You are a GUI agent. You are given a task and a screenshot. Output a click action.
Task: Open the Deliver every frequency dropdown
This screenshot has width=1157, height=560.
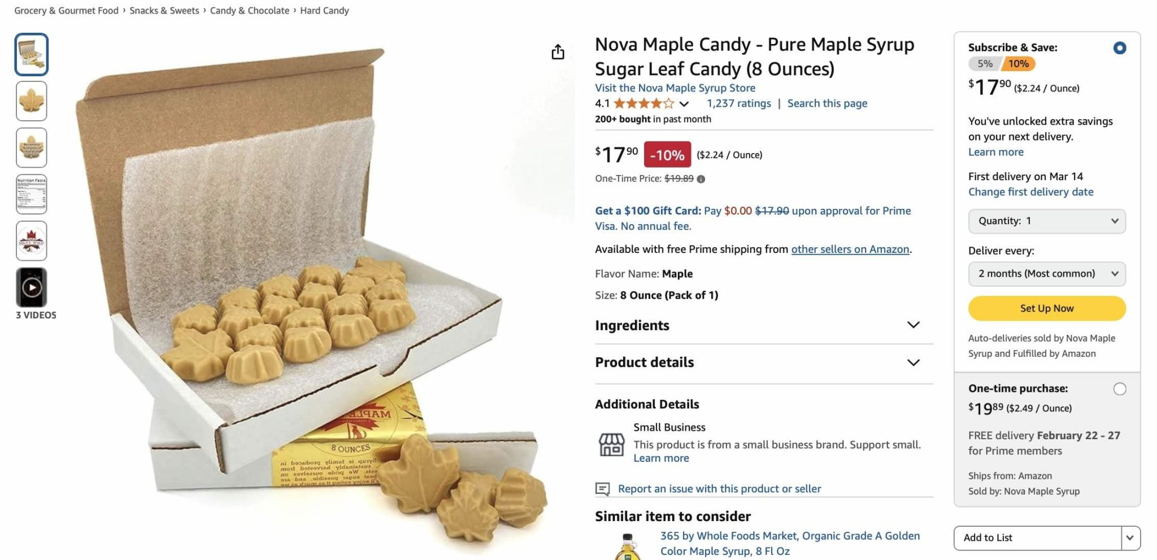click(1046, 274)
